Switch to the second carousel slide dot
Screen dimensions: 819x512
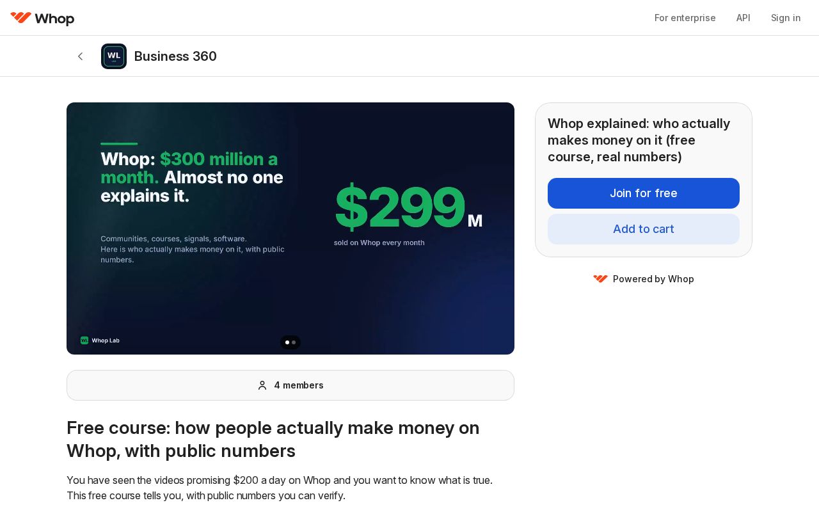pyautogui.click(x=294, y=342)
